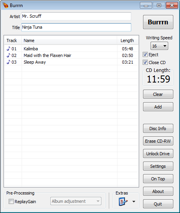Click the music note icon for track 02
180x213 pixels.
(x=8, y=55)
